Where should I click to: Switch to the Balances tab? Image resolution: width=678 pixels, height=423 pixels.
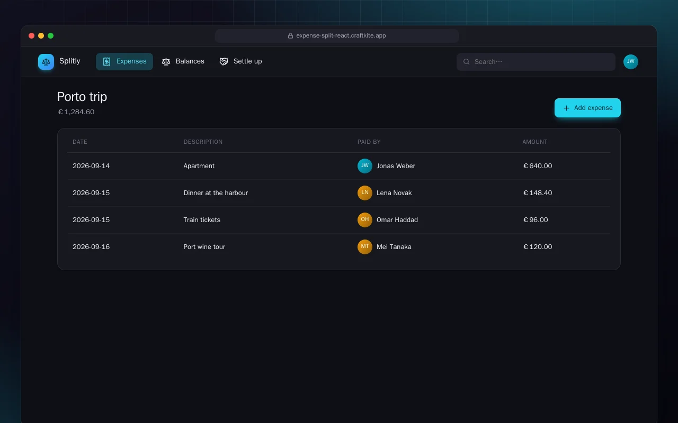click(x=183, y=61)
